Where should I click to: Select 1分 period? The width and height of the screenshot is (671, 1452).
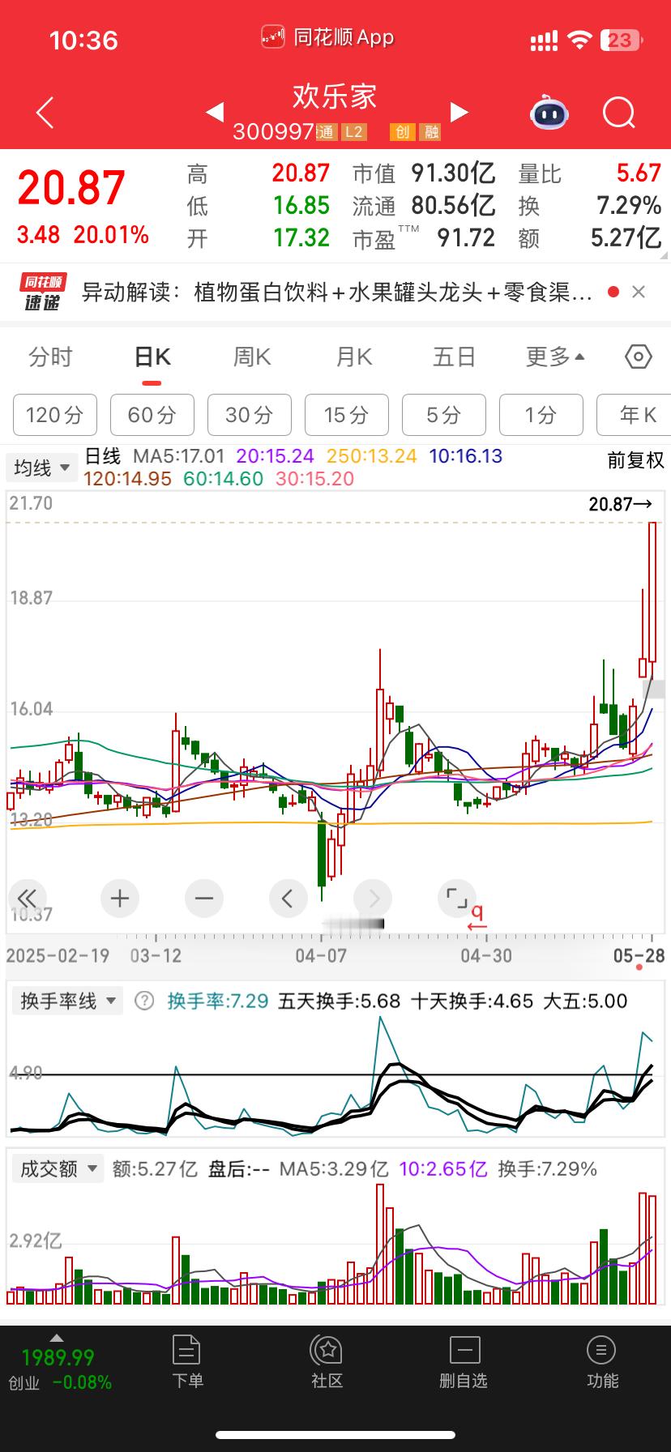(541, 415)
